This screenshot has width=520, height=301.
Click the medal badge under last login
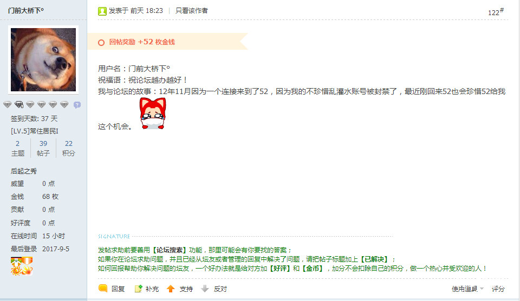point(22,266)
